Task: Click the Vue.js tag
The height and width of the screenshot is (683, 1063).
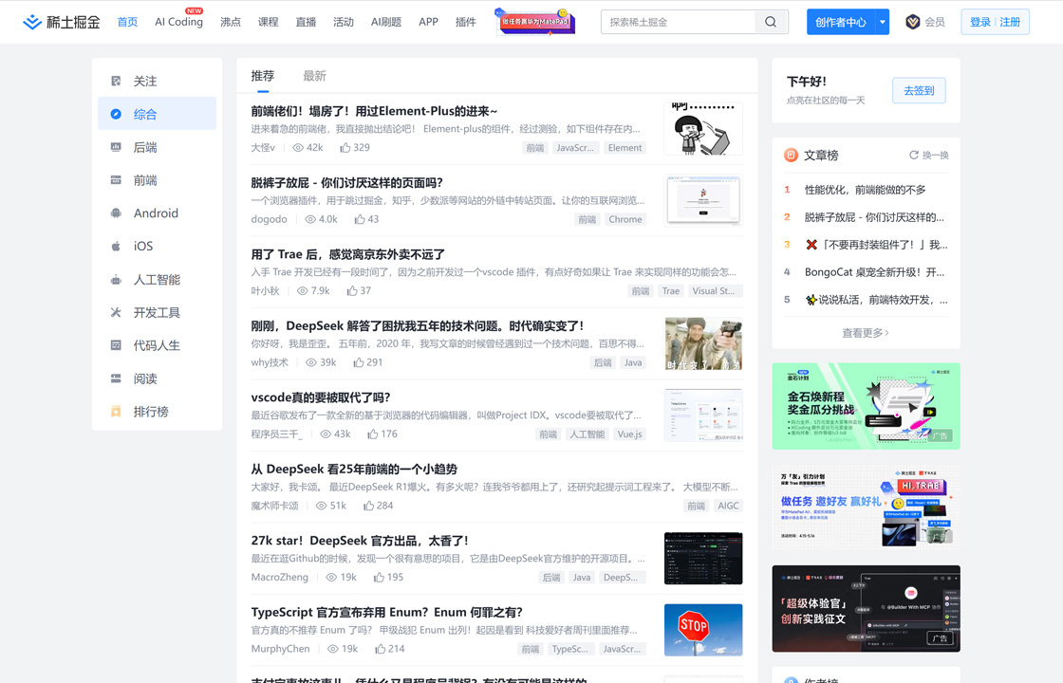Action: 630,434
